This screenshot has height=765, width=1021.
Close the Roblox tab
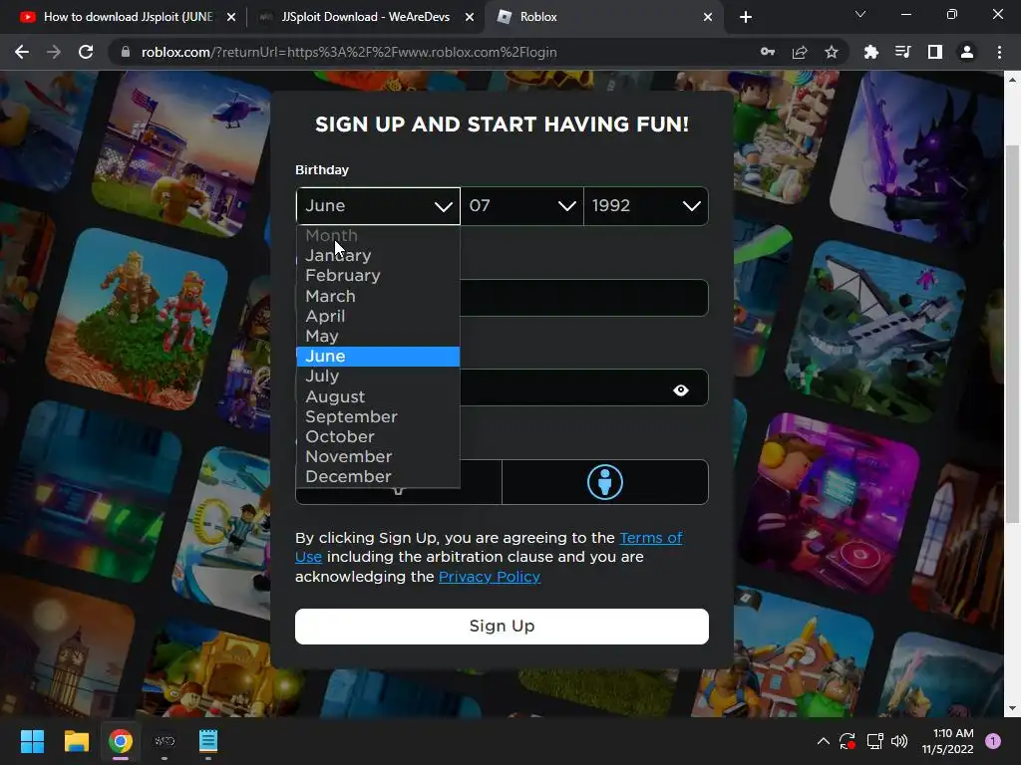[708, 17]
